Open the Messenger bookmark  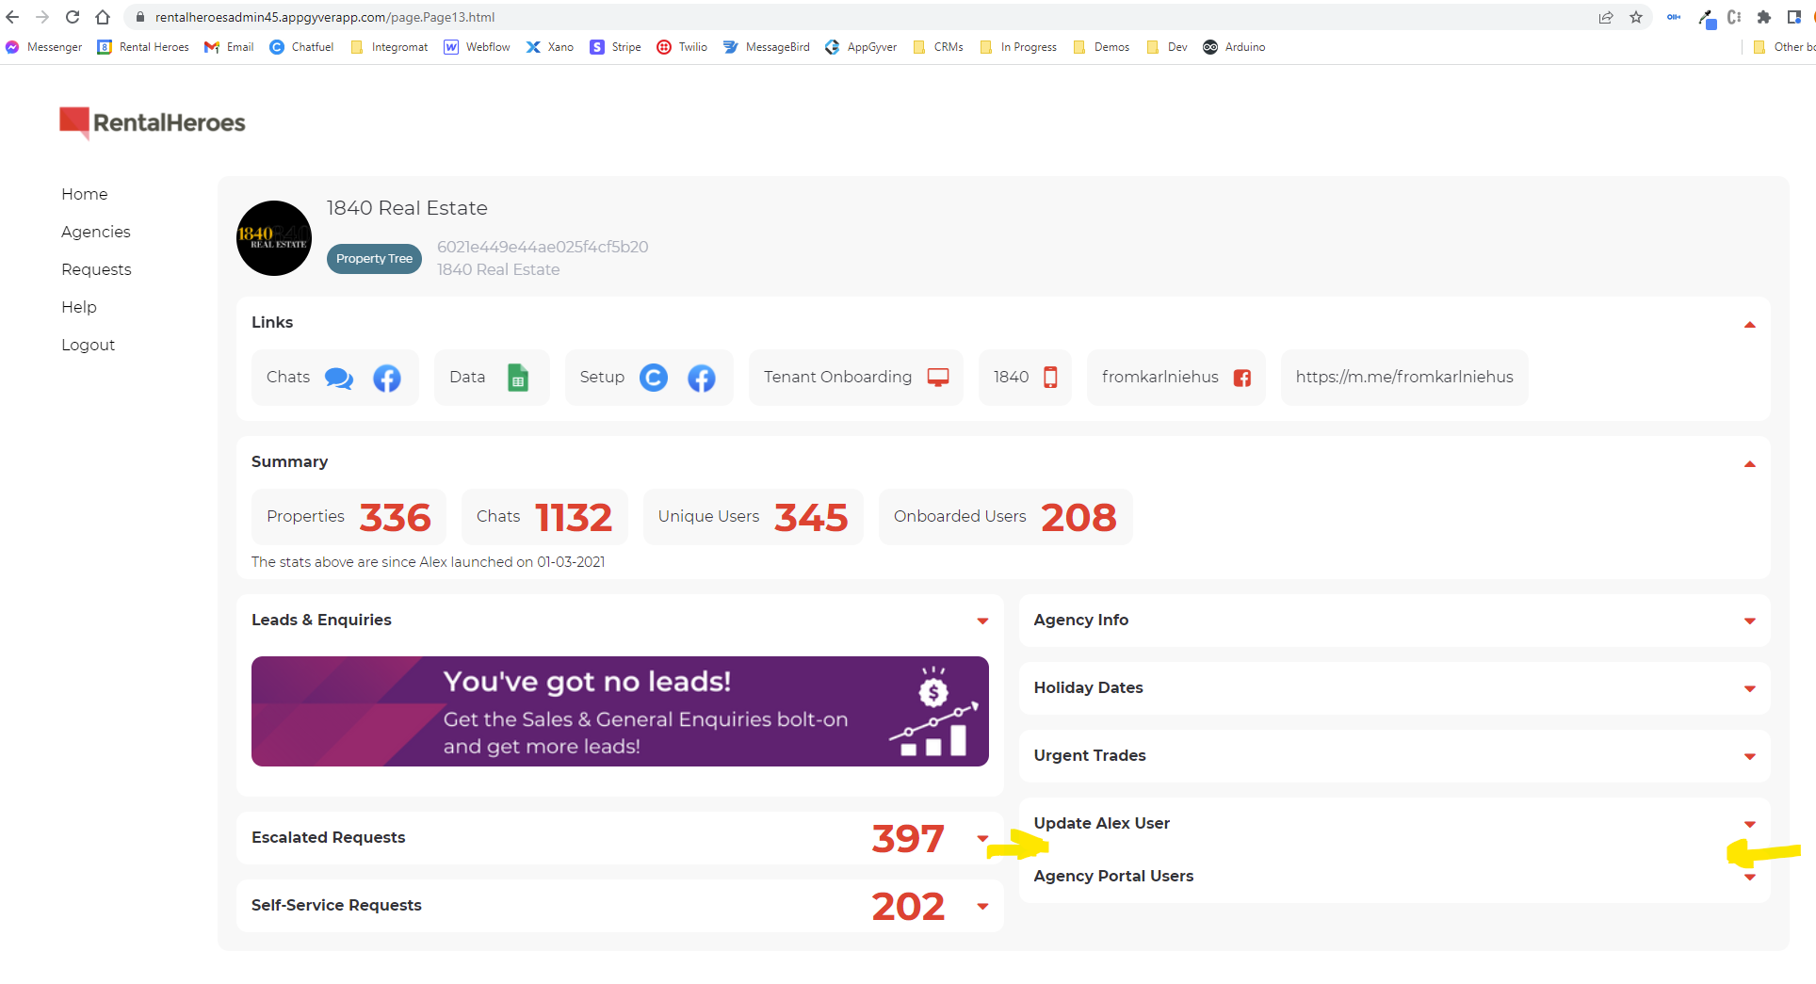[x=44, y=47]
